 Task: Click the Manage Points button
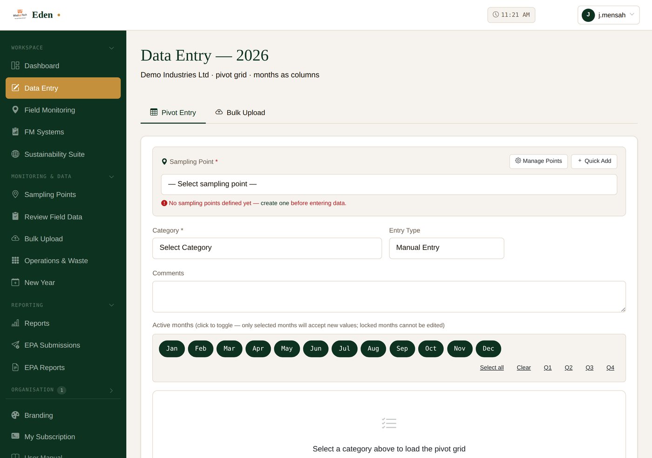tap(538, 161)
